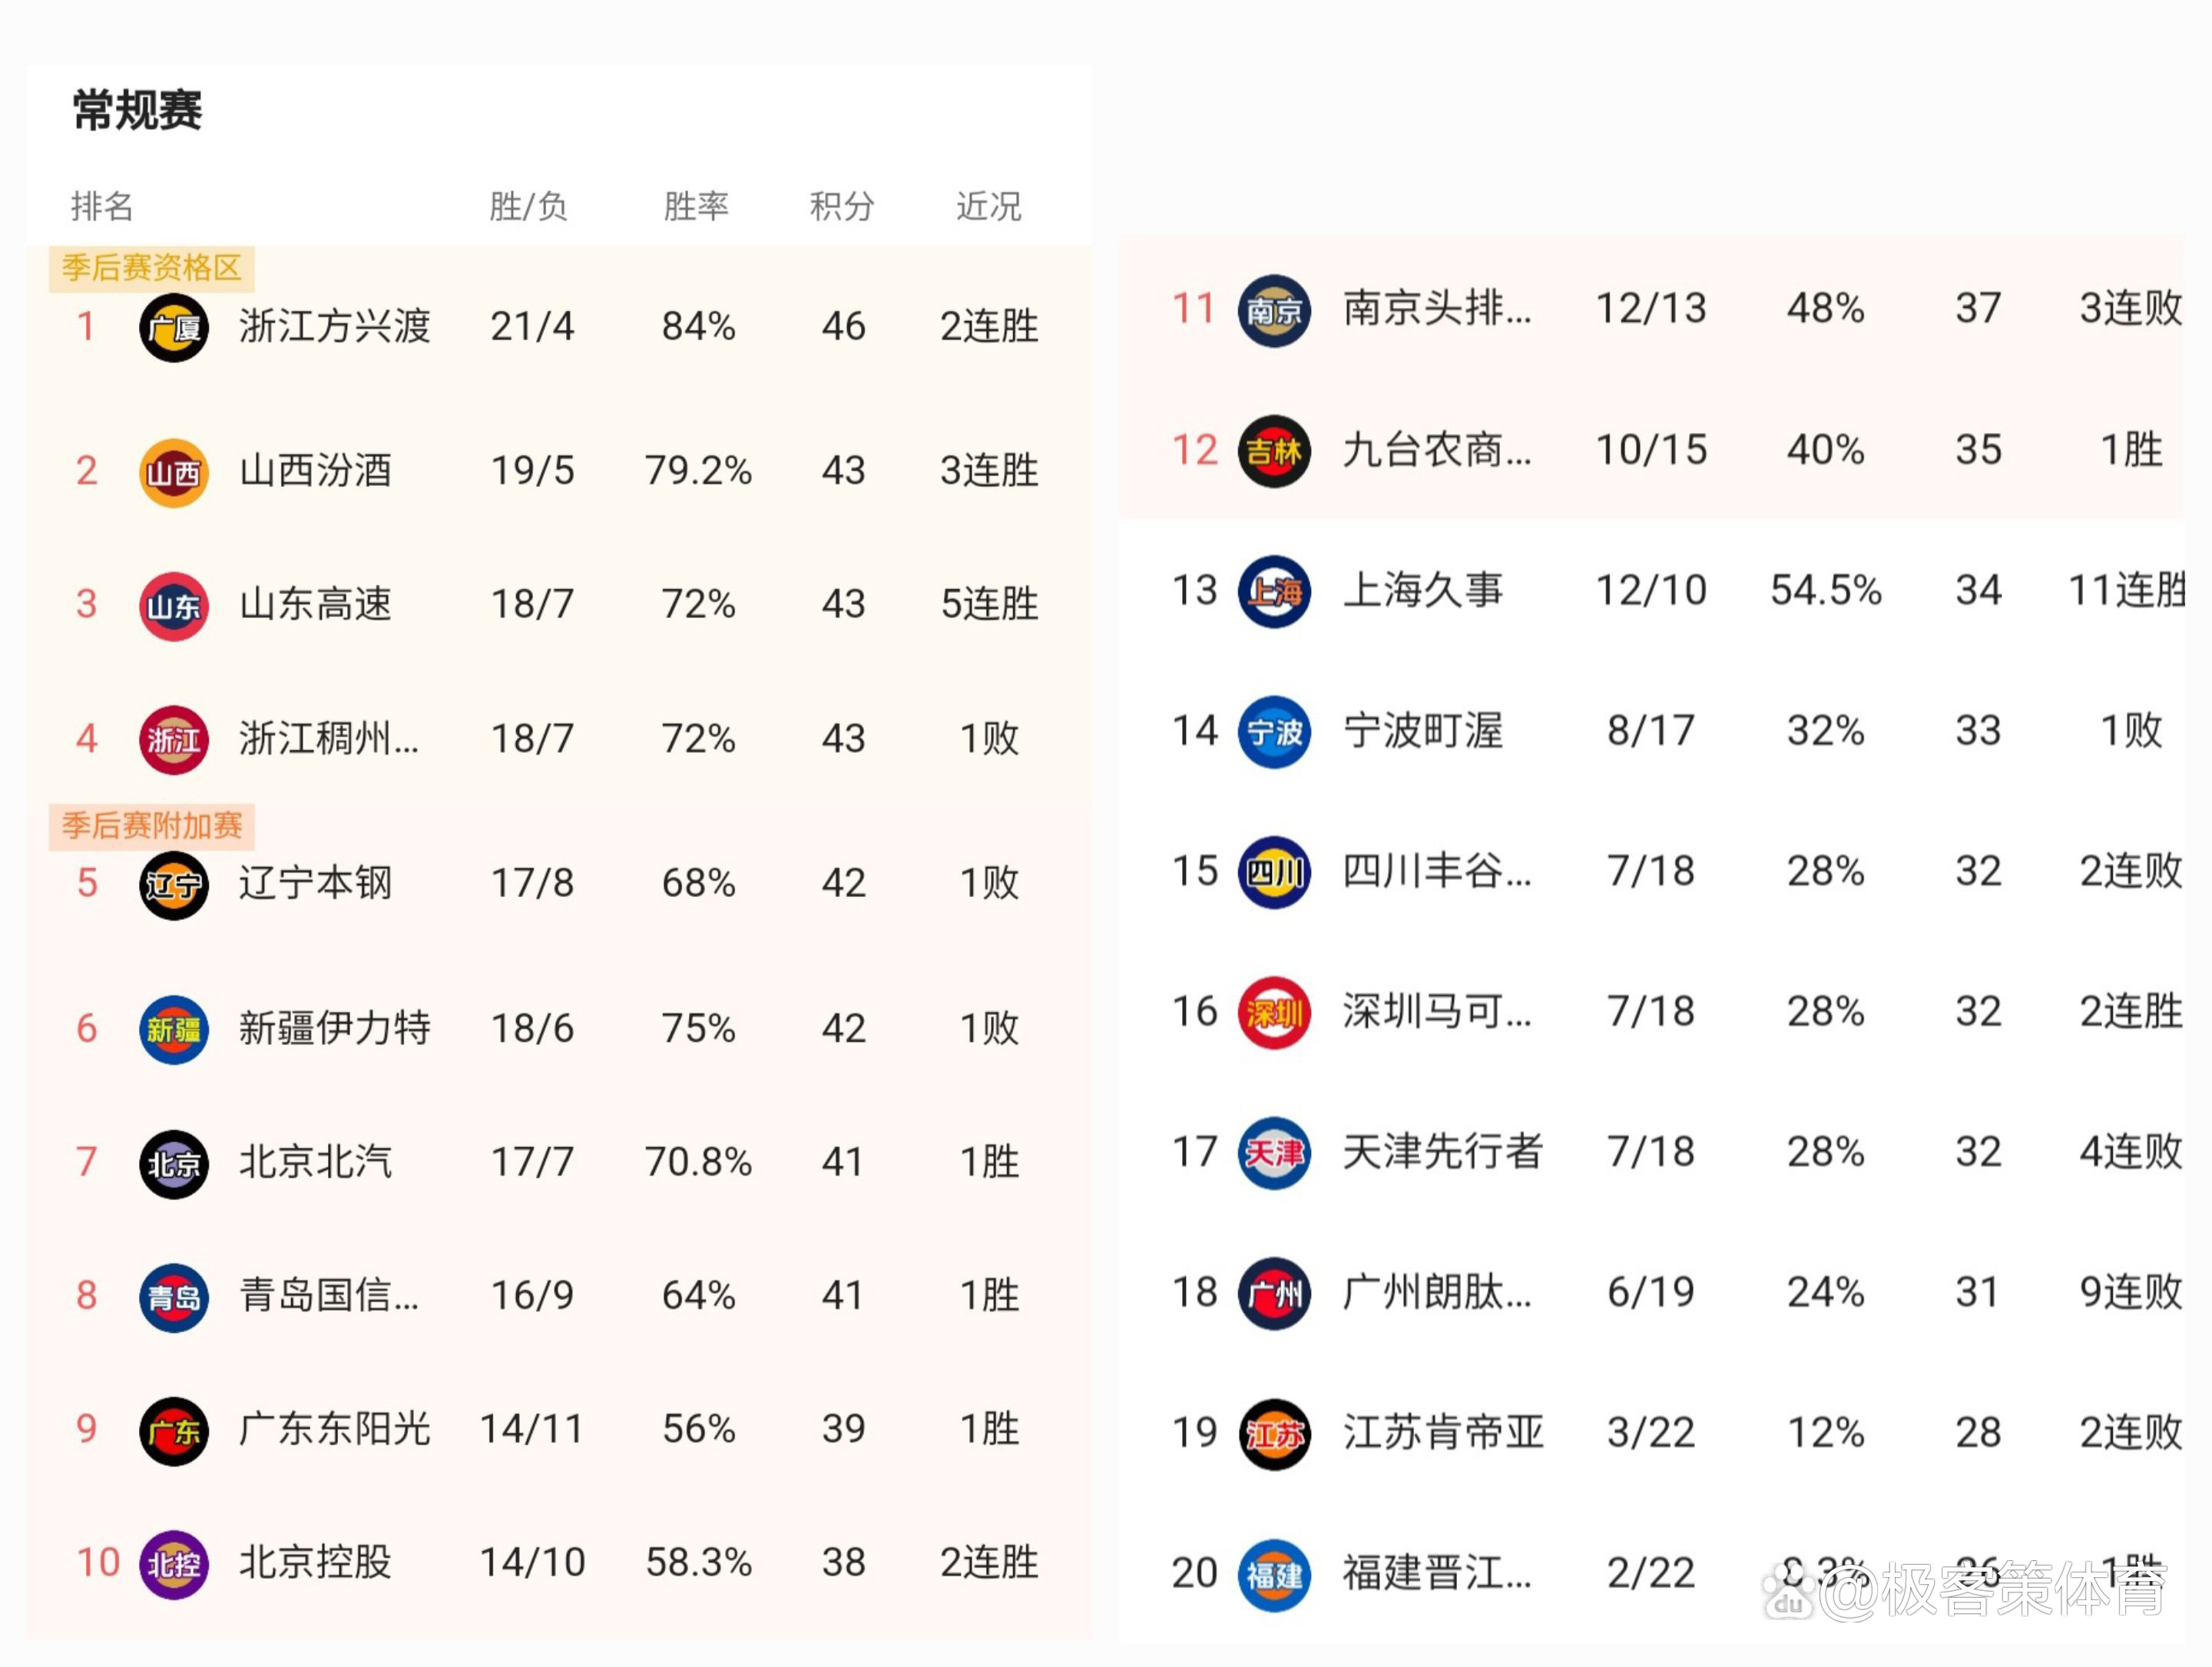Open the 上海久事 team logo
2212x1667 pixels.
[1273, 592]
